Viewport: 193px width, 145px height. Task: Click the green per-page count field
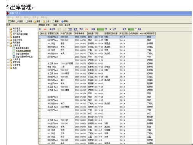click(131, 29)
